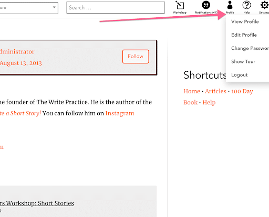269x217 pixels.
Task: Click Logout in profile menu
Action: (x=240, y=75)
